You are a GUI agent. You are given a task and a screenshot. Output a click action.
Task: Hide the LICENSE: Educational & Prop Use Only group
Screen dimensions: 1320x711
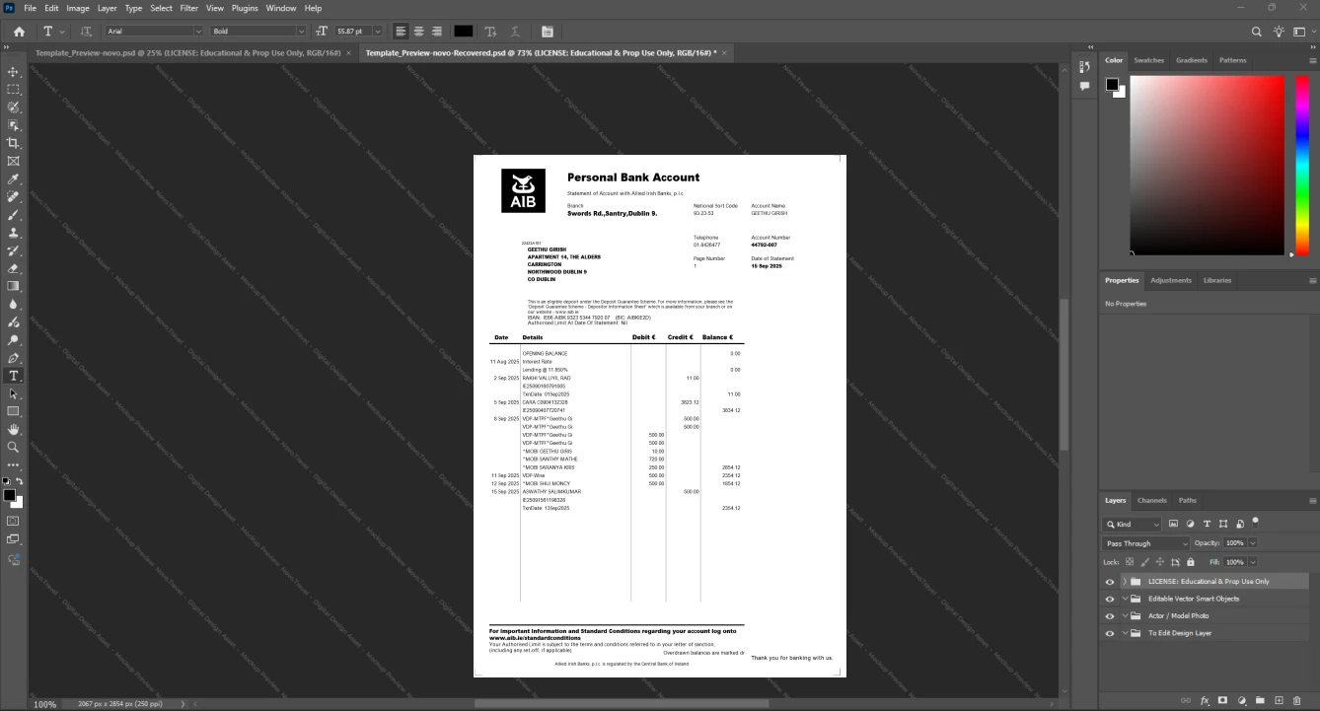coord(1110,582)
